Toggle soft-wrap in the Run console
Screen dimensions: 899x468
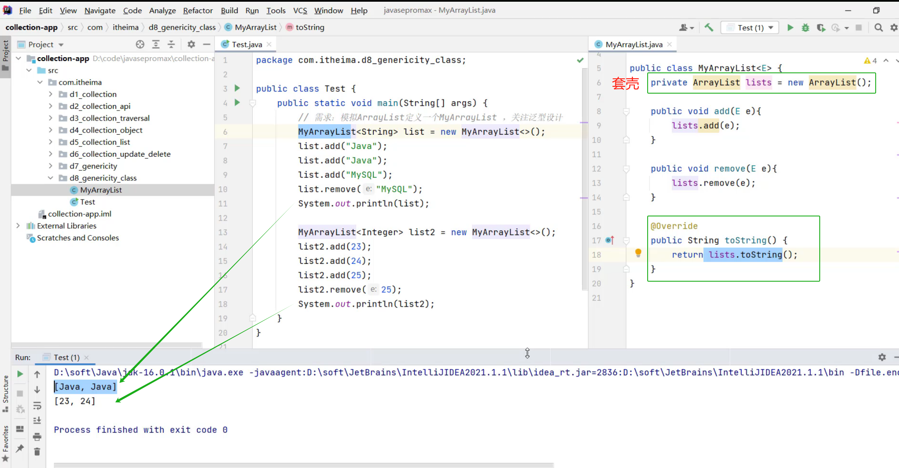click(x=37, y=406)
